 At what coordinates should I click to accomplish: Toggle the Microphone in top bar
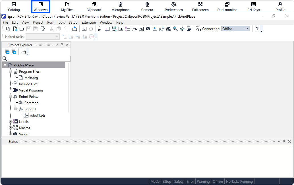click(x=121, y=7)
